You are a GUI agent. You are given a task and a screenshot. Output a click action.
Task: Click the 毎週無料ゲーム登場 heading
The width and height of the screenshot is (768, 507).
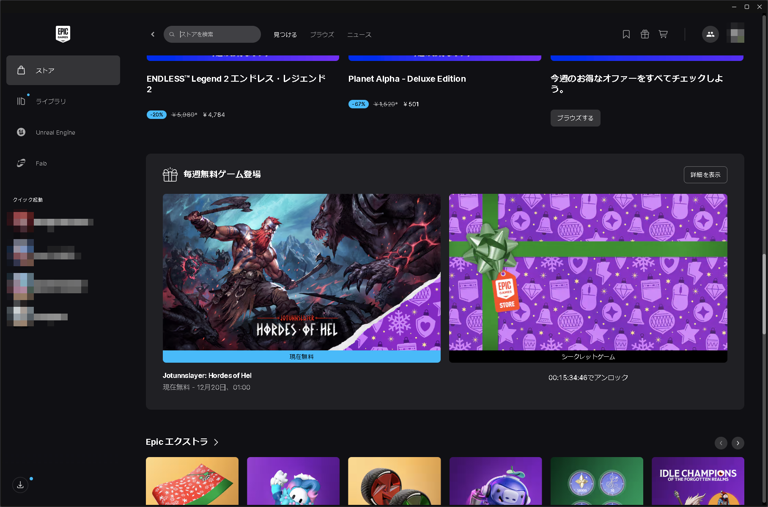(x=222, y=174)
